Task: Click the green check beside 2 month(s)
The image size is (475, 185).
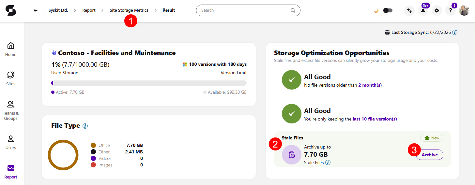Action: pos(292,80)
